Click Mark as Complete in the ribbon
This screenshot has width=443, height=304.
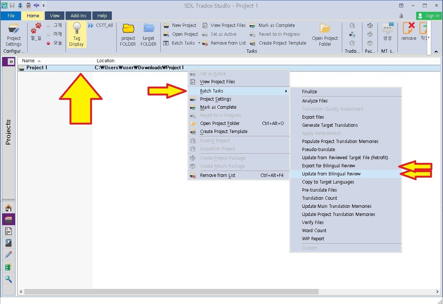pyautogui.click(x=272, y=25)
